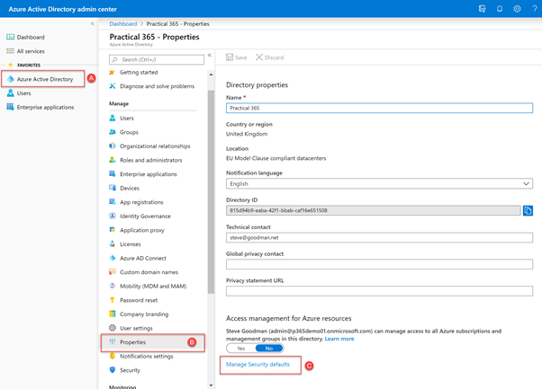This screenshot has height=389, width=542.
Task: Click the Security shield icon
Action: click(113, 370)
